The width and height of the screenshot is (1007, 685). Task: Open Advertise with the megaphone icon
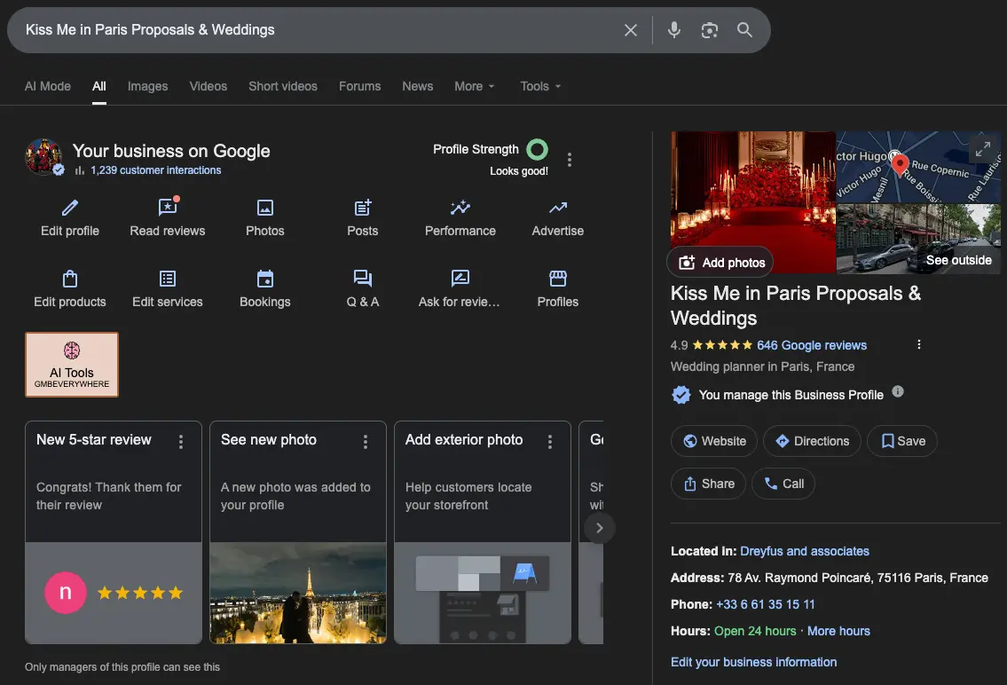point(557,207)
